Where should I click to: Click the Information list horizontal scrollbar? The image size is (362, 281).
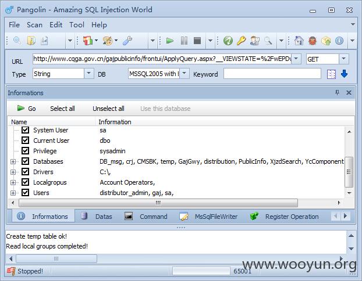pos(158,203)
